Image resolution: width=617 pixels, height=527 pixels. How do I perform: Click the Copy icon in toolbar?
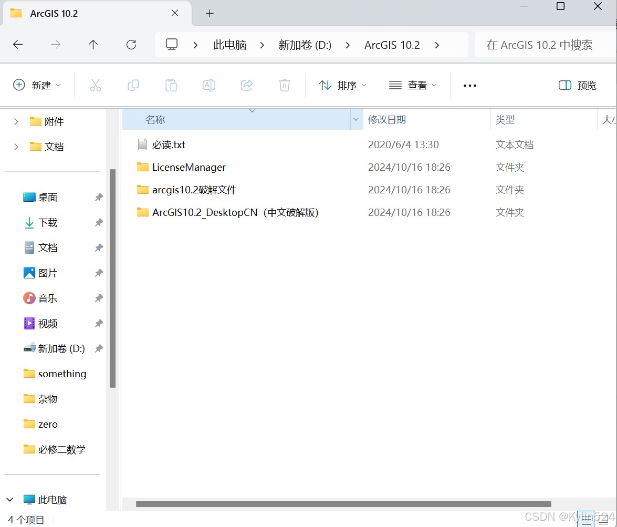coord(133,85)
